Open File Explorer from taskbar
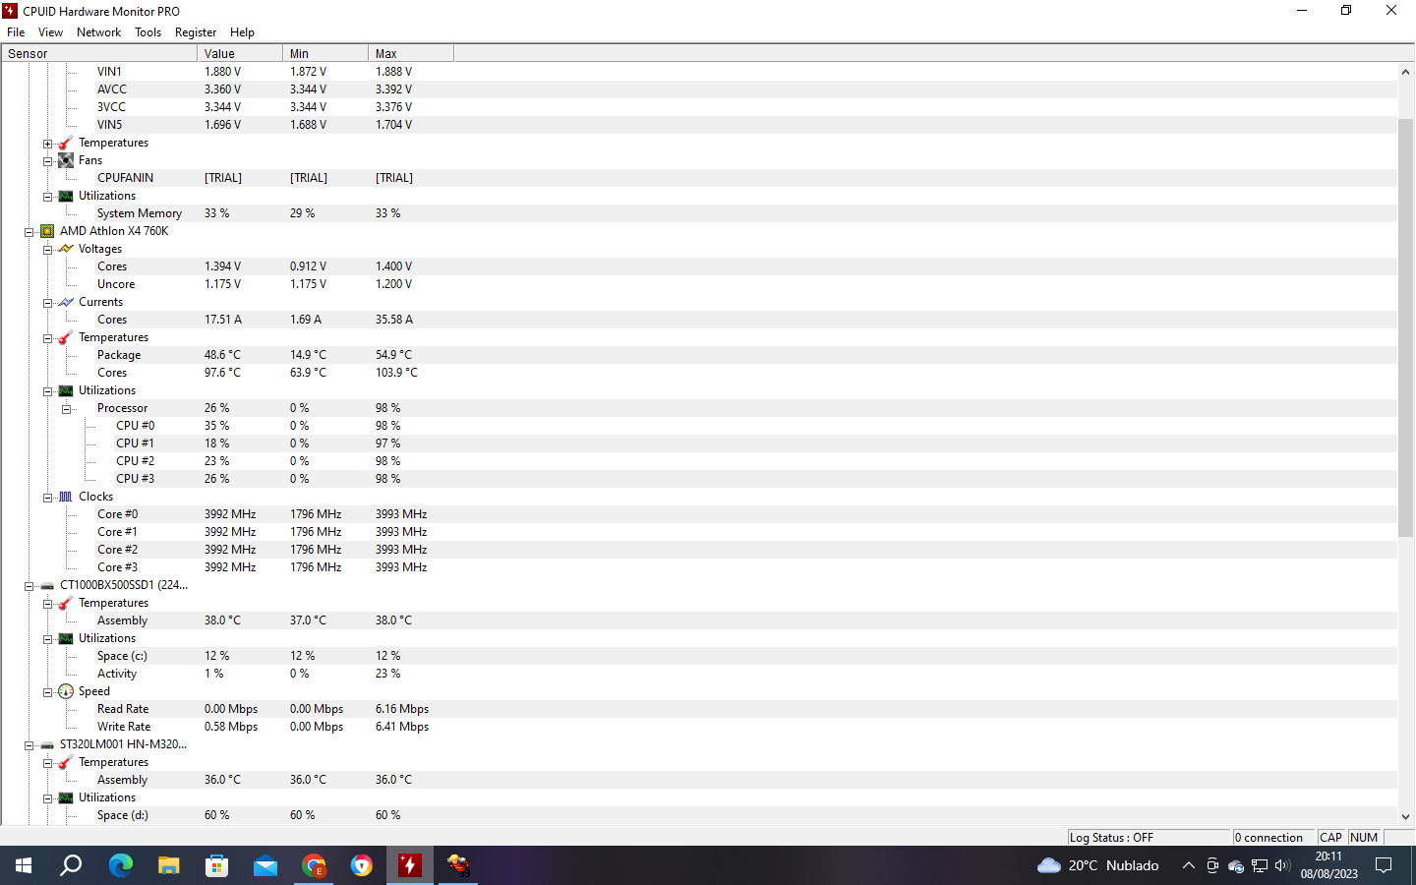Viewport: 1416px width, 885px height. point(168,865)
